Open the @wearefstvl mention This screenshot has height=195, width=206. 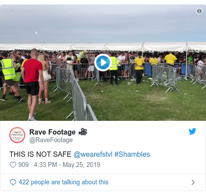tap(93, 154)
